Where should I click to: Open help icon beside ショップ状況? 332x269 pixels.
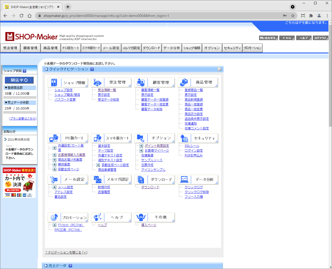[x=24, y=71]
